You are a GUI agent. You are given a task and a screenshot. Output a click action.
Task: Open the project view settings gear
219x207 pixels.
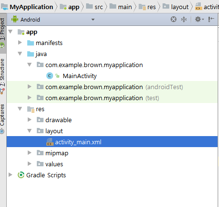point(199,19)
